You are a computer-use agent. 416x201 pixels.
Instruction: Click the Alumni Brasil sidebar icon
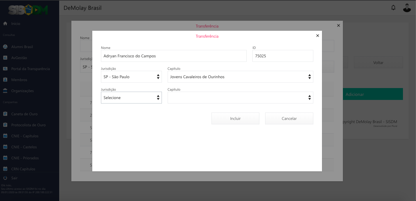[x=5, y=47]
